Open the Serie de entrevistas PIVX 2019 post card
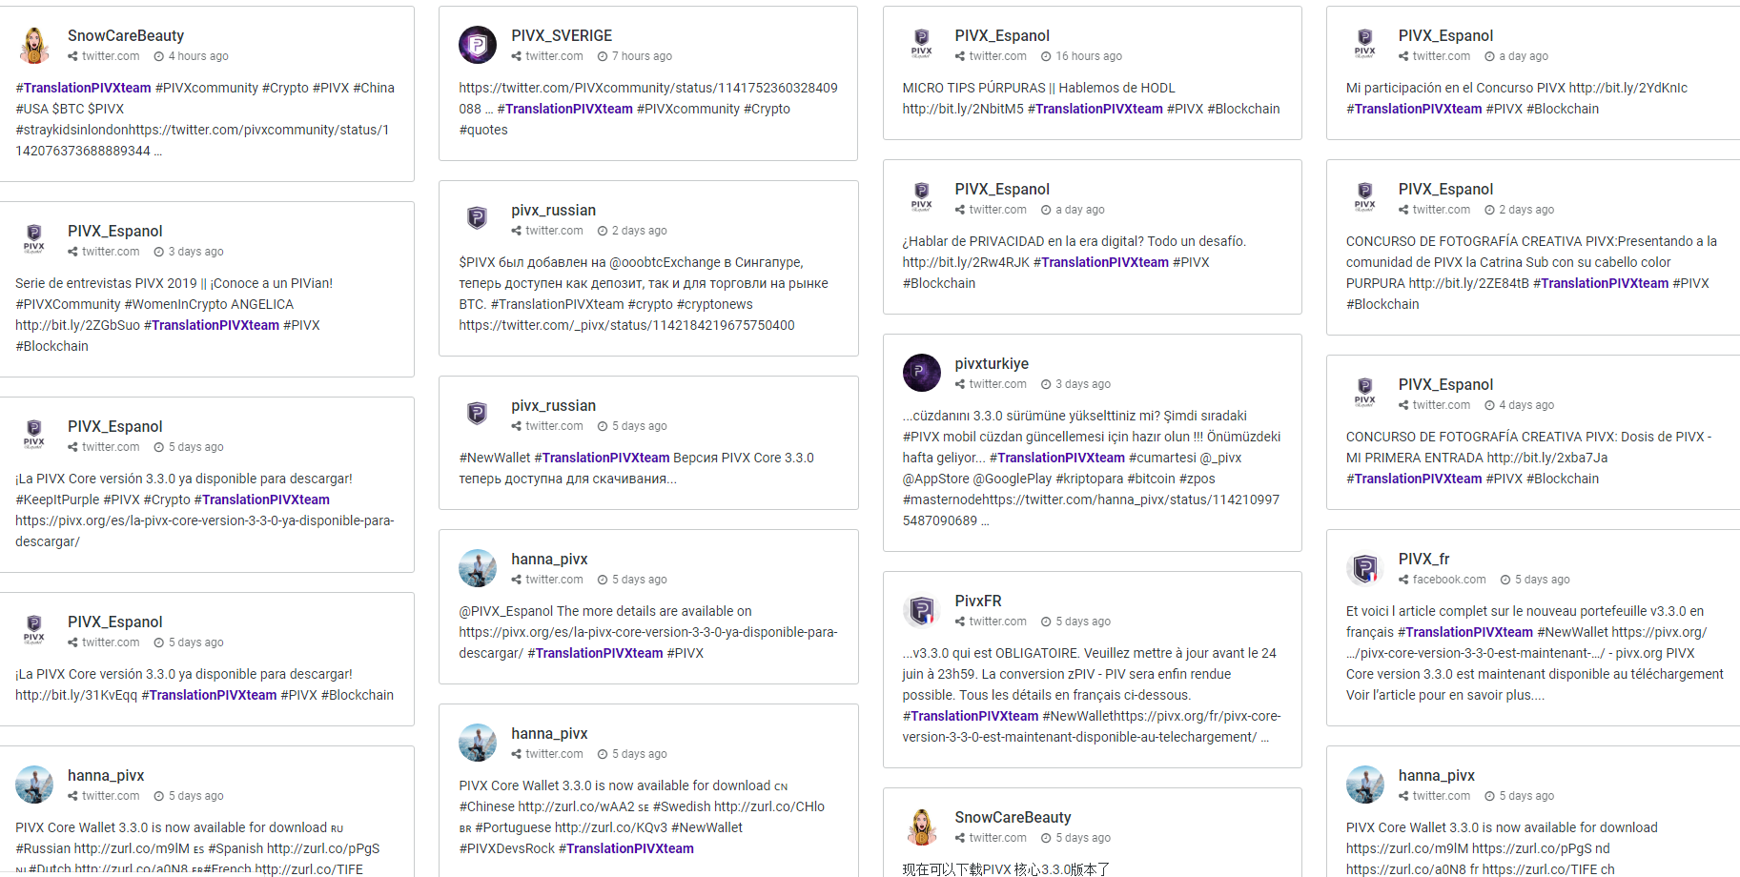Image resolution: width=1740 pixels, height=877 pixels. click(205, 289)
